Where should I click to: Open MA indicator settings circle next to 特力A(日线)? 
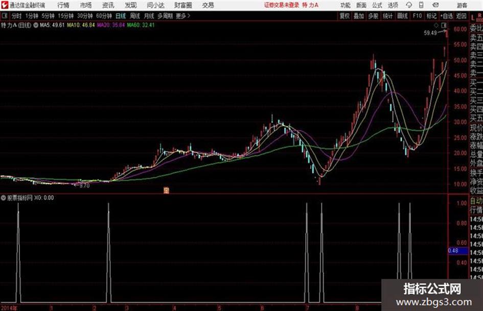36,25
